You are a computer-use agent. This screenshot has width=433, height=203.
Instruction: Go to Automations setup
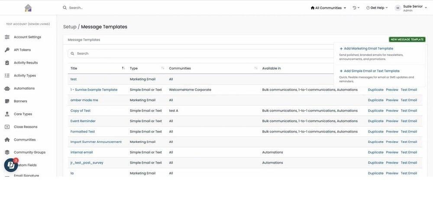pyautogui.click(x=24, y=88)
